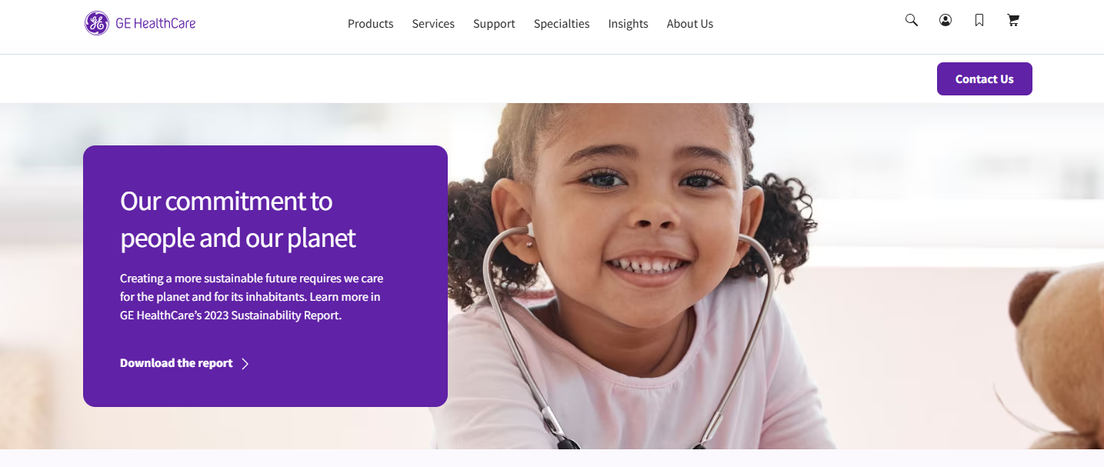Open the search magnifier icon
Image resolution: width=1104 pixels, height=467 pixels.
point(912,21)
